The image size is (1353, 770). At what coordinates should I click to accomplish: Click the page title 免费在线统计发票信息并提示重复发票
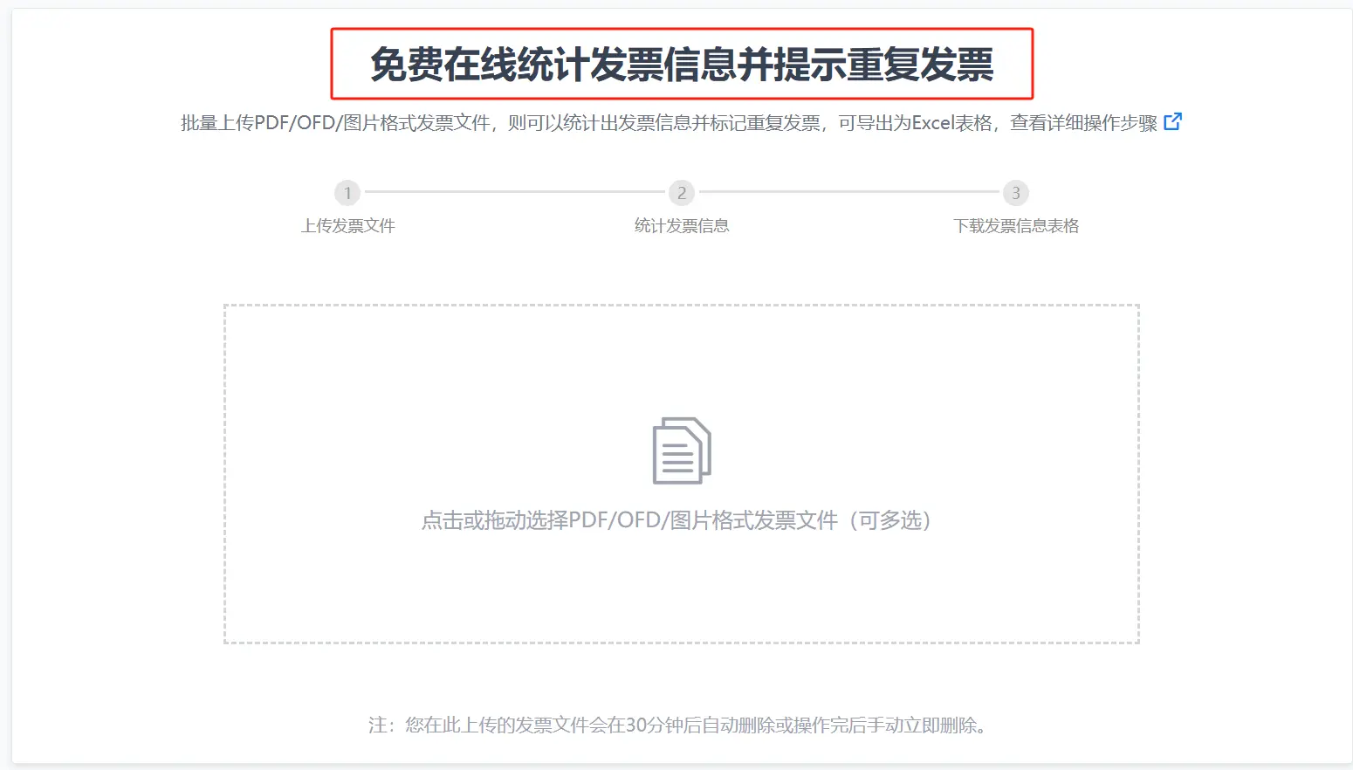[x=682, y=65]
